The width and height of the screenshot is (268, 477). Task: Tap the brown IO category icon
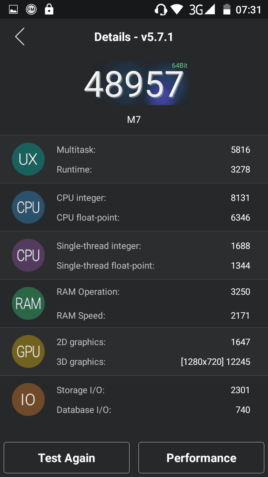[28, 399]
